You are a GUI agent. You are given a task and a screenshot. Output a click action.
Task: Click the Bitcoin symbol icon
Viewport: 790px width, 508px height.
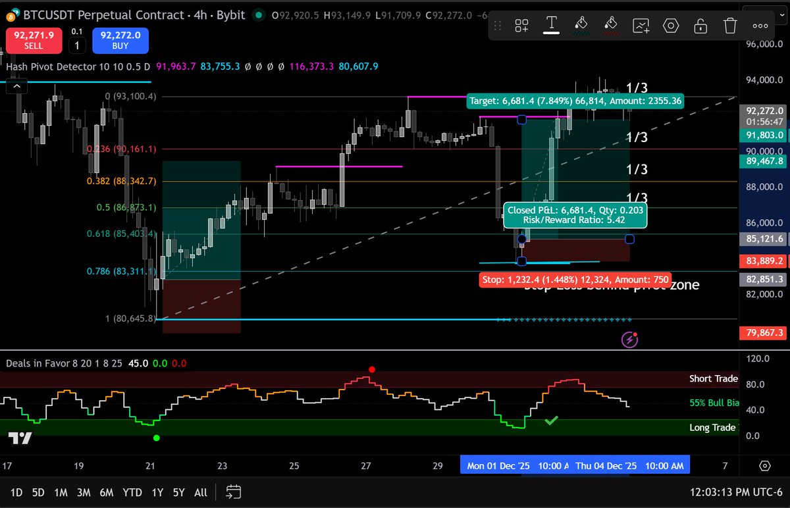(x=12, y=14)
